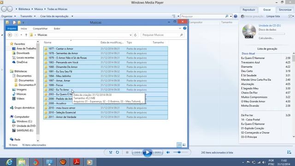Viewport: 295px width, 166px height.
Task: Open the Reproduzir tab
Action: (x=249, y=10)
